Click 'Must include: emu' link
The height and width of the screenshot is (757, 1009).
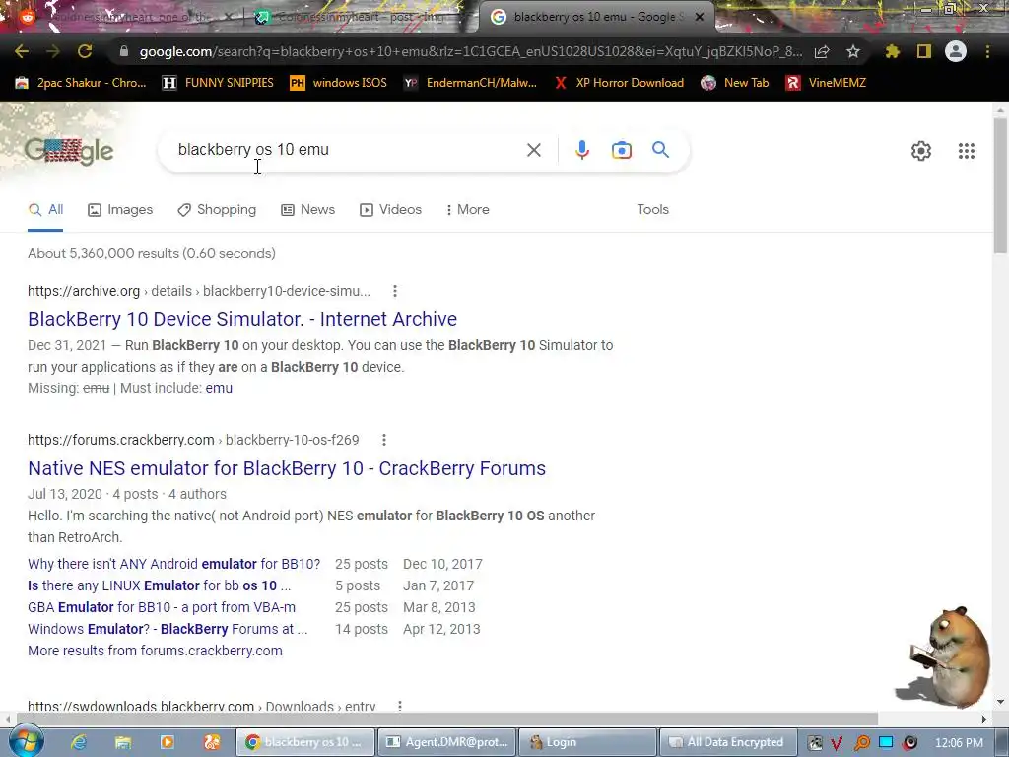tap(219, 388)
